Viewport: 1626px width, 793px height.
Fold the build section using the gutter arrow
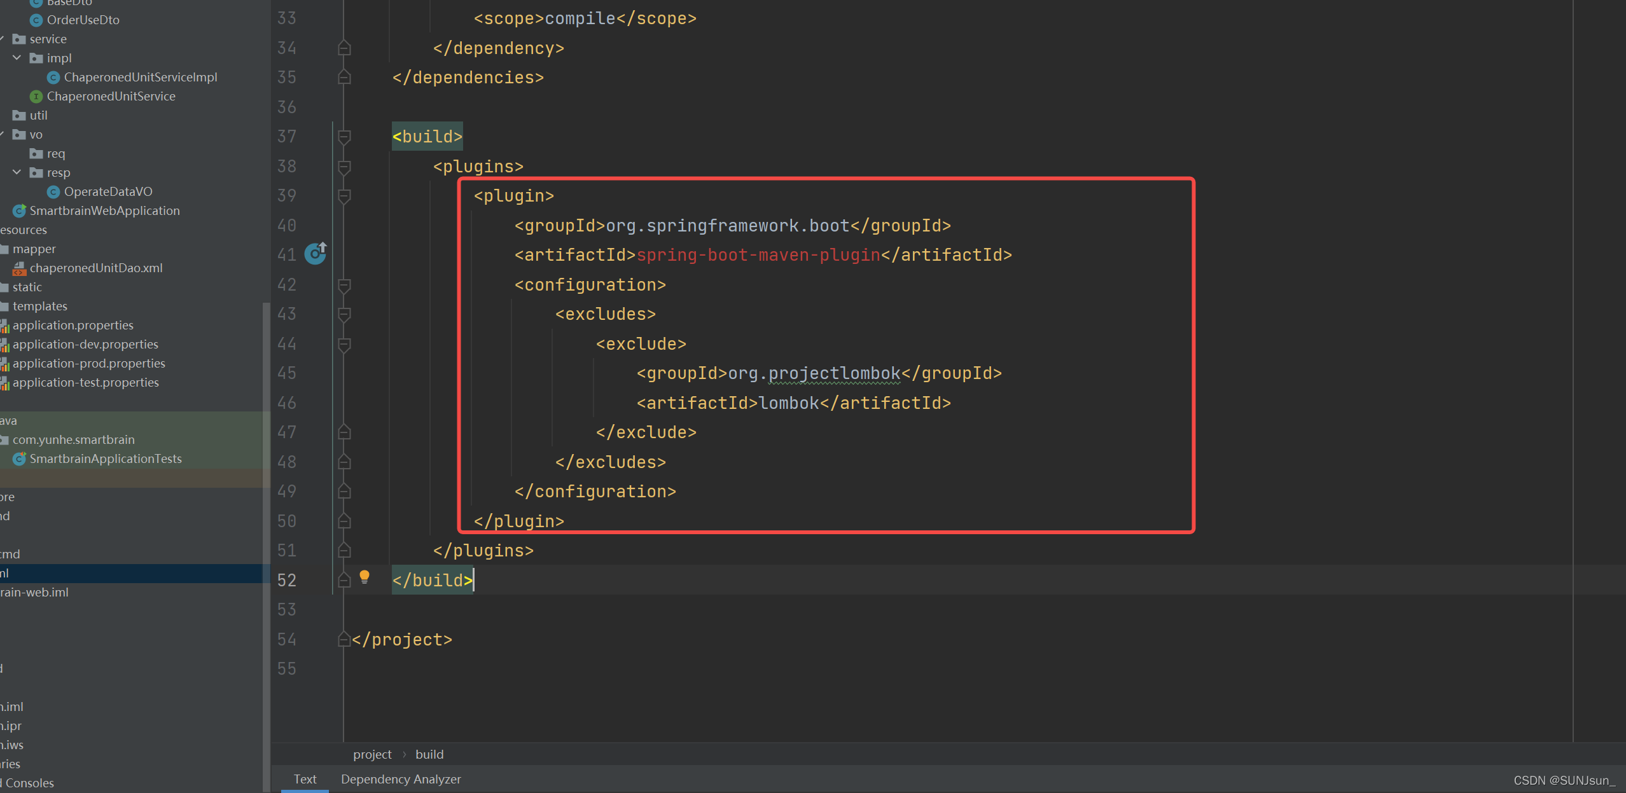point(344,136)
